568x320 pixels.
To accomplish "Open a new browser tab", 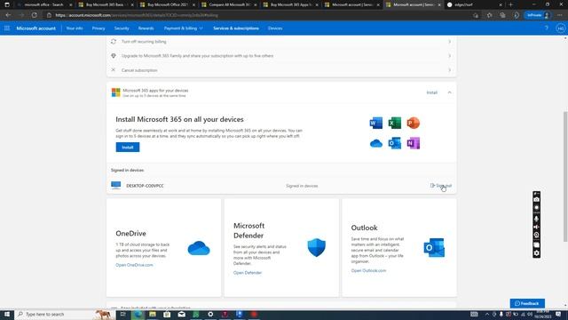I will tap(511, 4).
